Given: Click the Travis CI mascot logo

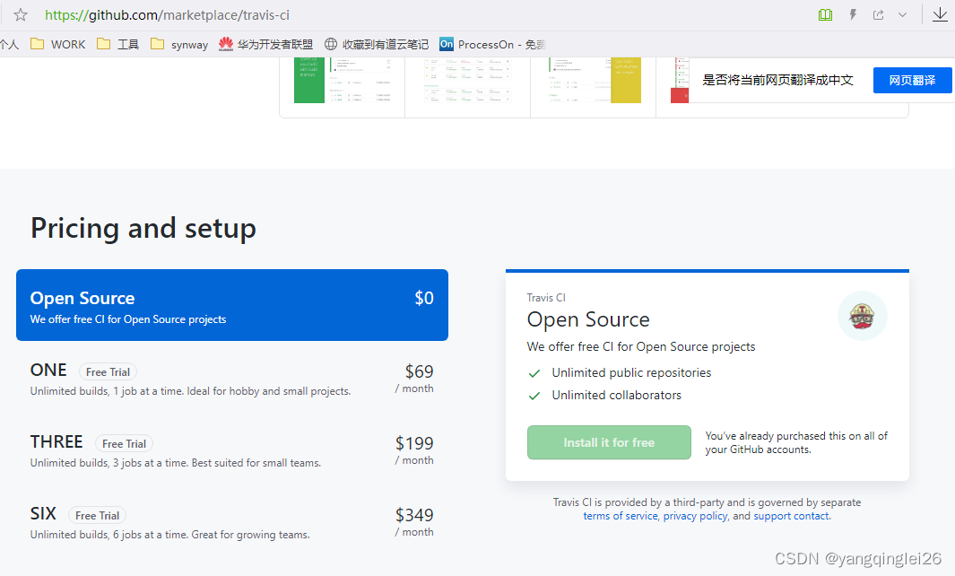Looking at the screenshot, I should [863, 316].
